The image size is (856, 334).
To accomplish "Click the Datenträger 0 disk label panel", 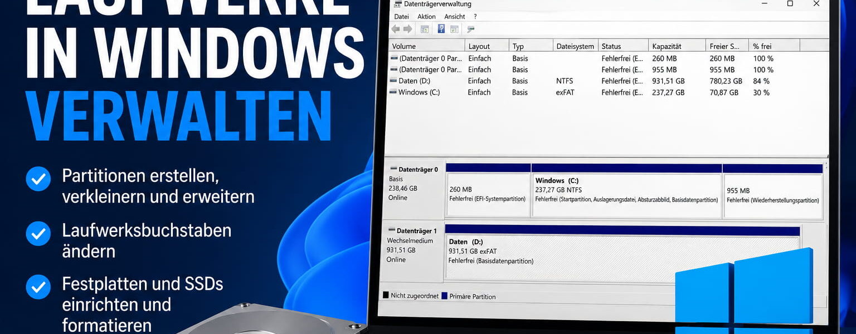I will tap(414, 191).
